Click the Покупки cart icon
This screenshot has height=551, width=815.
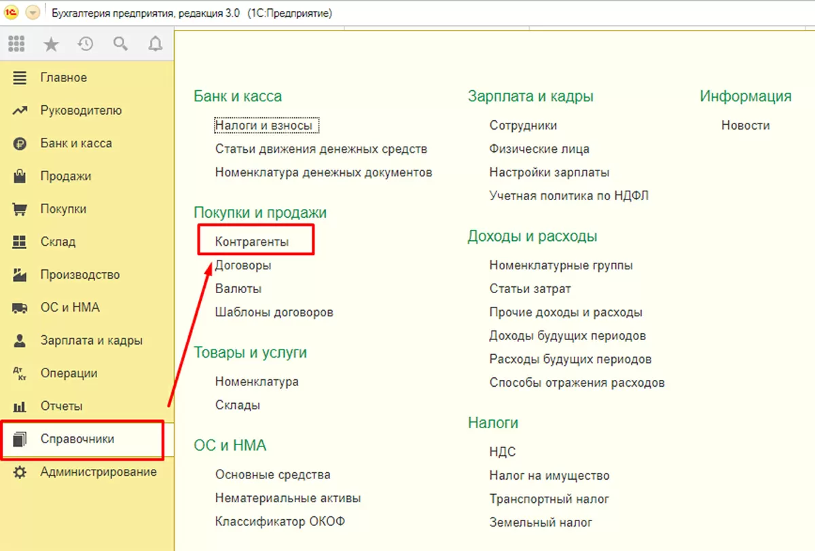(20, 209)
